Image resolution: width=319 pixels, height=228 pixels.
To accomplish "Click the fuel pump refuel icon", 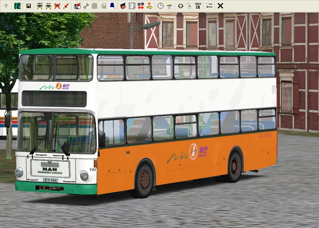I will (103, 6).
